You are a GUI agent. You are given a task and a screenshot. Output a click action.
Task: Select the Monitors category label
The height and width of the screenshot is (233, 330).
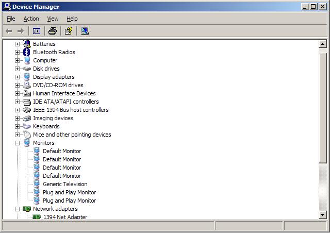(x=44, y=143)
